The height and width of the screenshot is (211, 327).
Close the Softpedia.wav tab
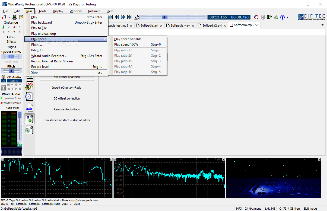coord(193,25)
